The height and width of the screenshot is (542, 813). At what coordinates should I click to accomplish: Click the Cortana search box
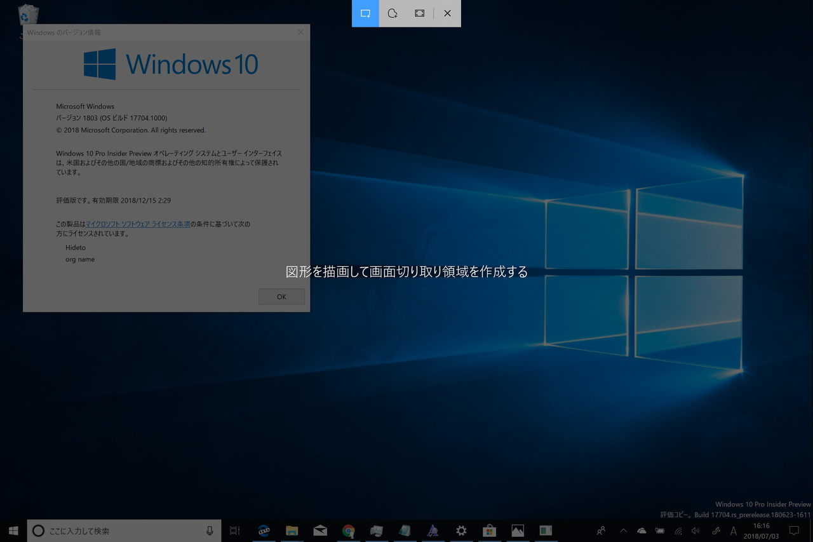(124, 531)
